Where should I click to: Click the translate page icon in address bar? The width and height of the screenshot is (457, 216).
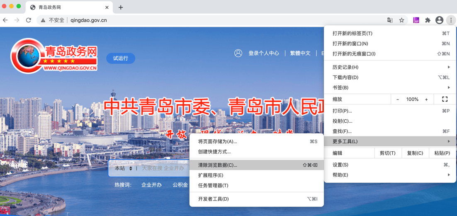(x=390, y=20)
